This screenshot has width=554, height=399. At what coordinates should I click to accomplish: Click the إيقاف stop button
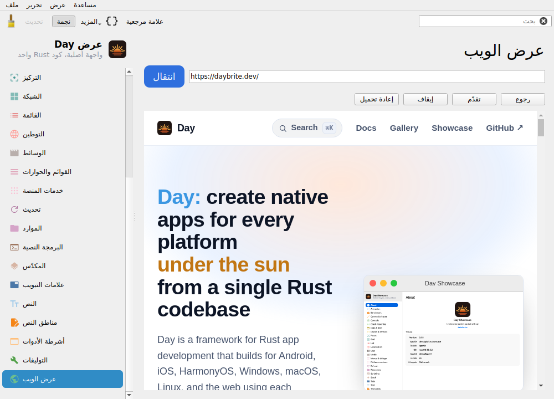[x=425, y=99]
